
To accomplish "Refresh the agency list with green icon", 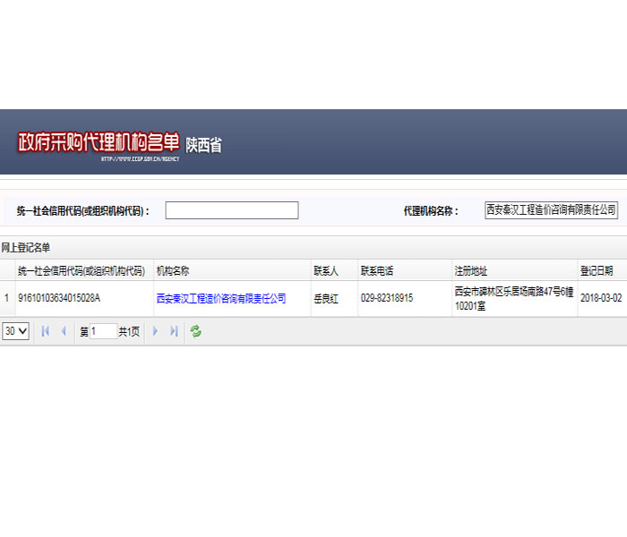I will [x=195, y=331].
